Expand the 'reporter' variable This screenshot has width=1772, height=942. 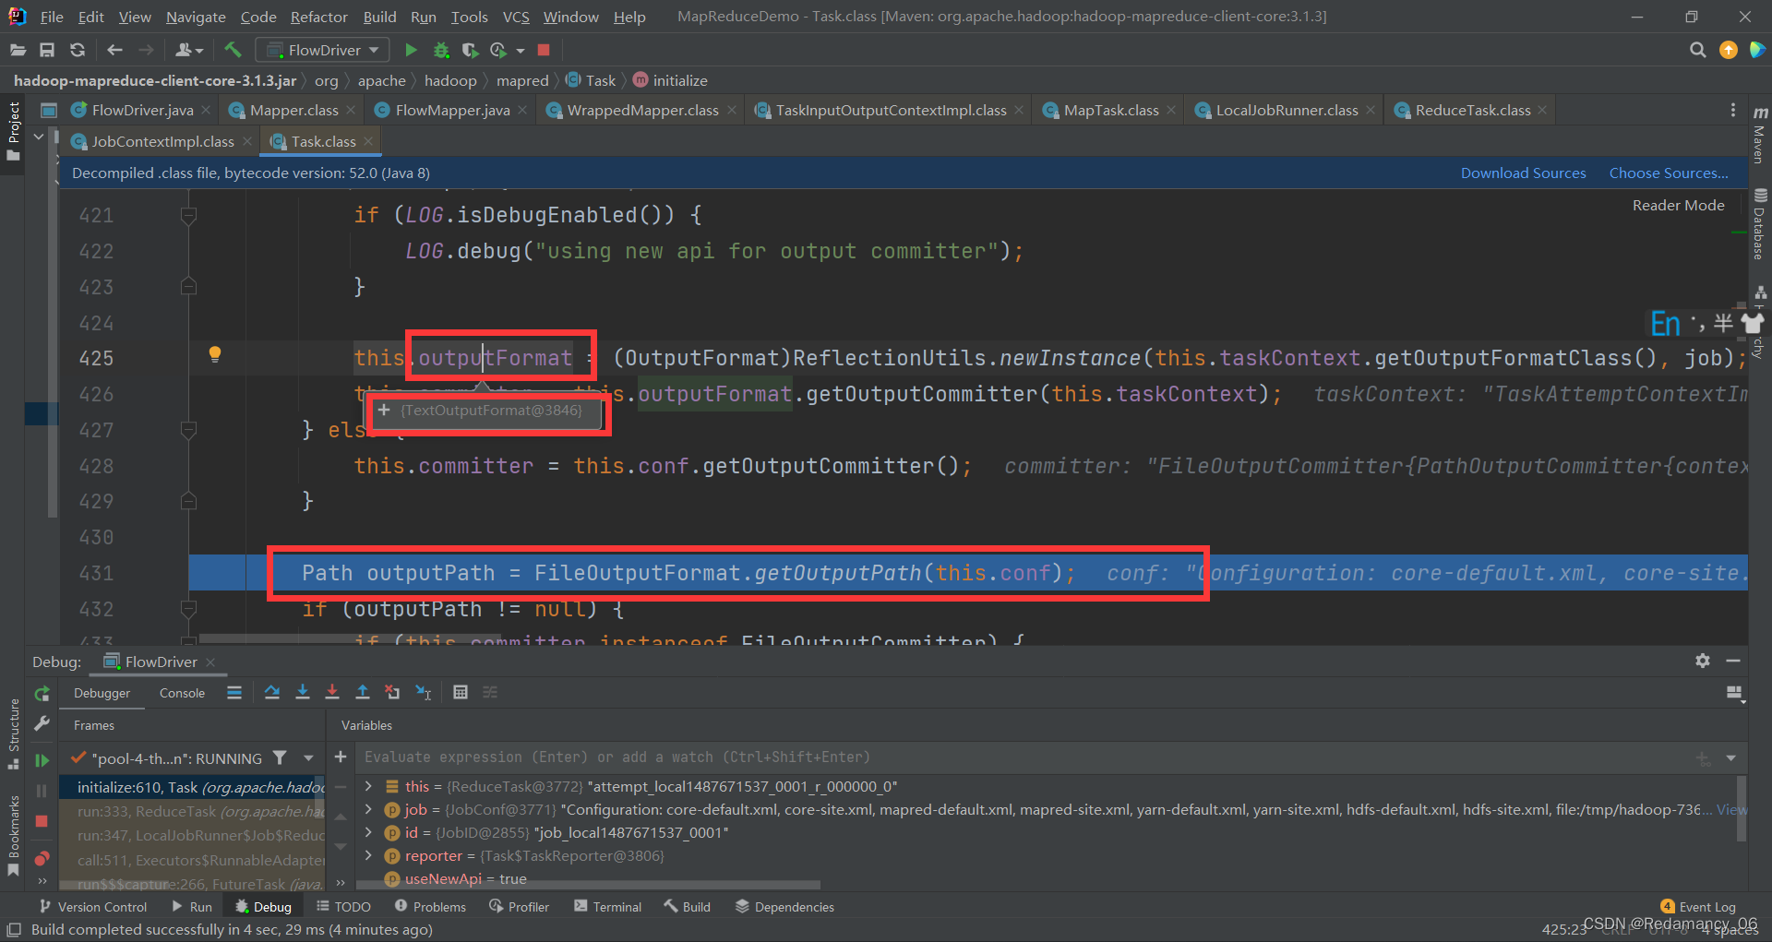coord(368,855)
